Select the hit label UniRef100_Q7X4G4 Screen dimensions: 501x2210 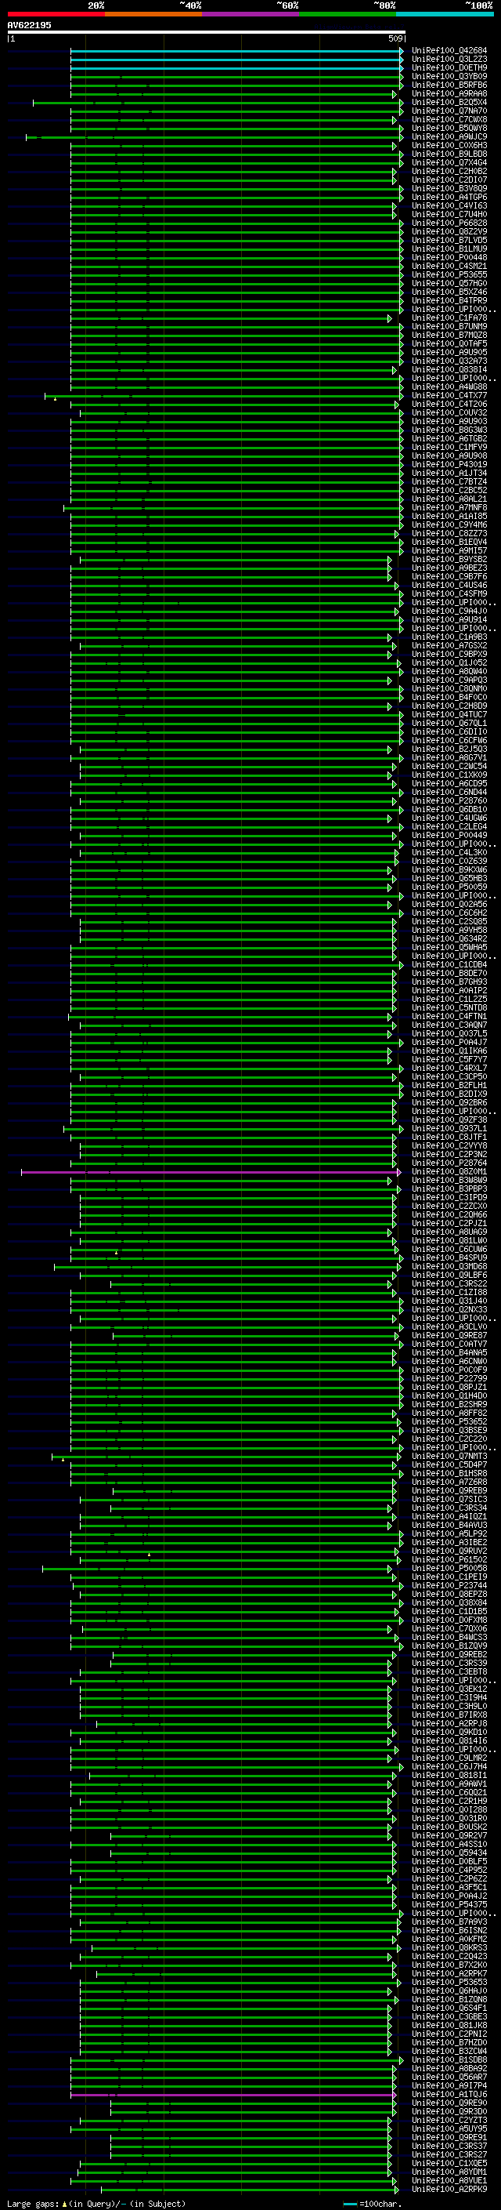pos(449,162)
